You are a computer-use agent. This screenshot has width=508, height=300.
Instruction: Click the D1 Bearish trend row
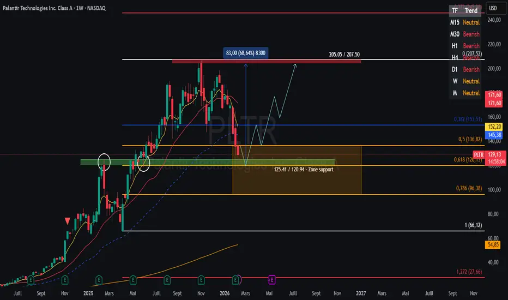coord(465,69)
